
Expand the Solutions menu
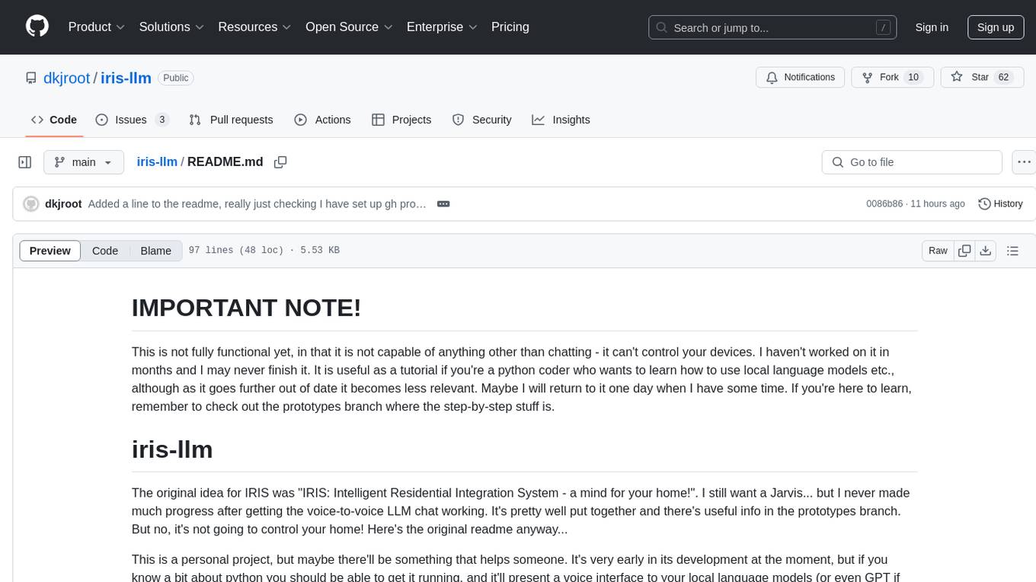pyautogui.click(x=171, y=27)
